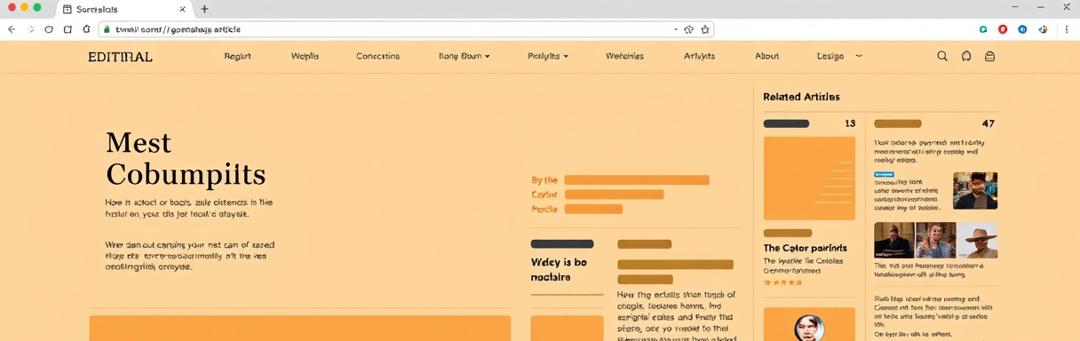Open the Alrout navigation item
The image size is (1080, 341).
[766, 56]
